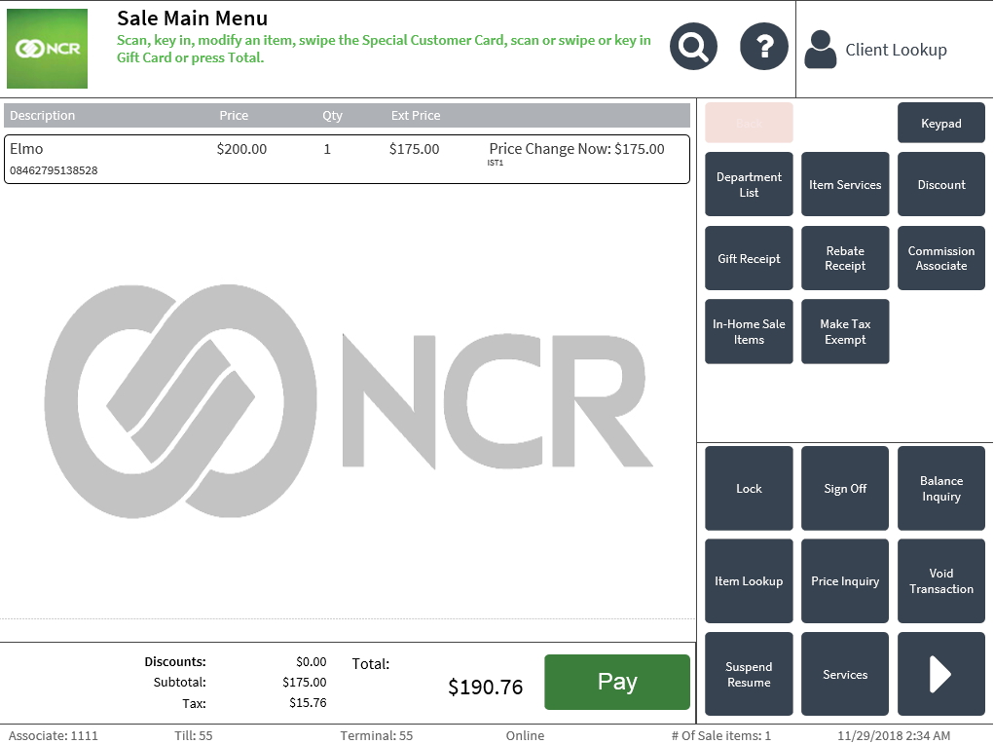Click Associate: 1111 in status bar
994x744 pixels.
pyautogui.click(x=54, y=735)
